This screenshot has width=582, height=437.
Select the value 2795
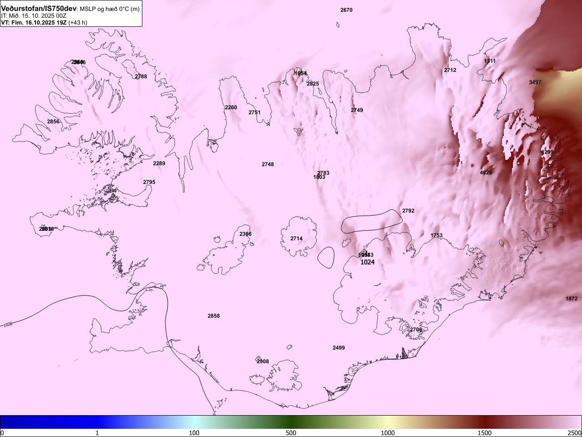(x=149, y=182)
